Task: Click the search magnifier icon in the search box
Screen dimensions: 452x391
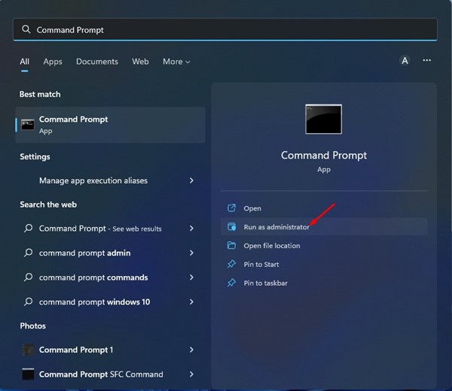Action: coord(26,29)
